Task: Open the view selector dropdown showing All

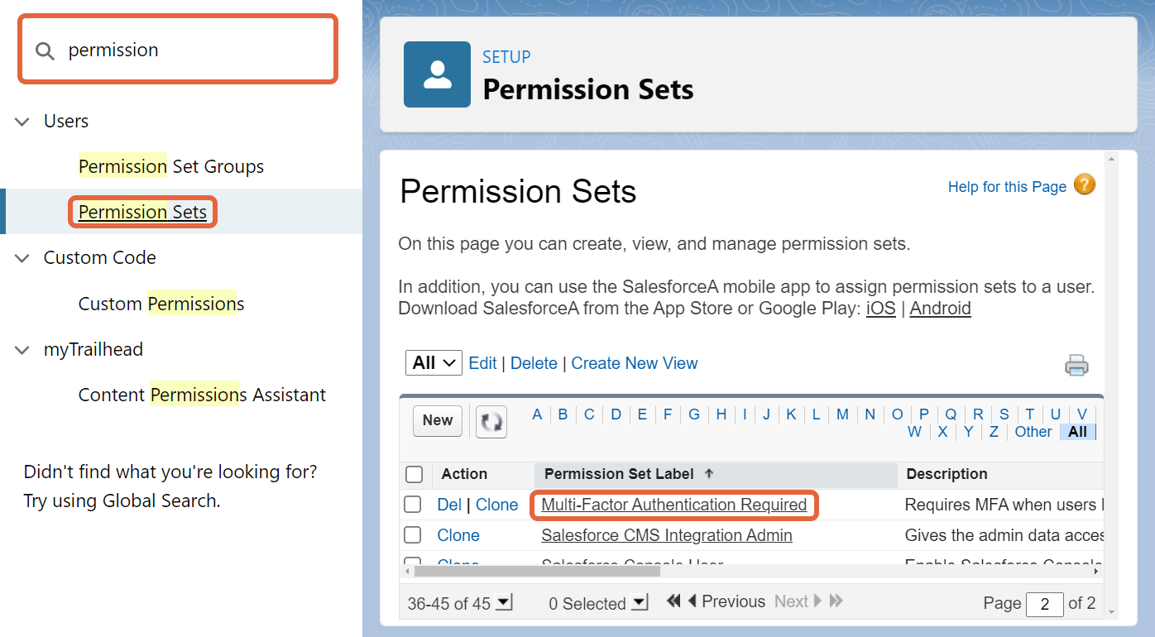Action: (433, 362)
